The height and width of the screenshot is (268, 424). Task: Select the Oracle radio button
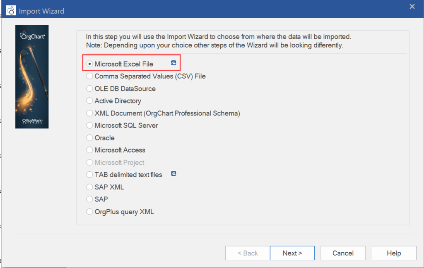pos(89,138)
